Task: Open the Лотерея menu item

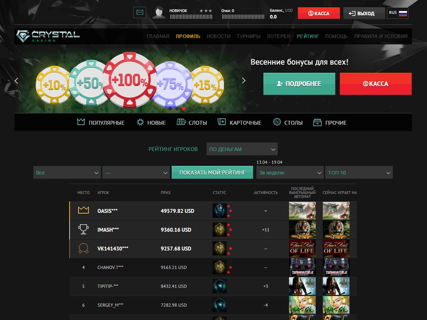Action: (x=279, y=36)
